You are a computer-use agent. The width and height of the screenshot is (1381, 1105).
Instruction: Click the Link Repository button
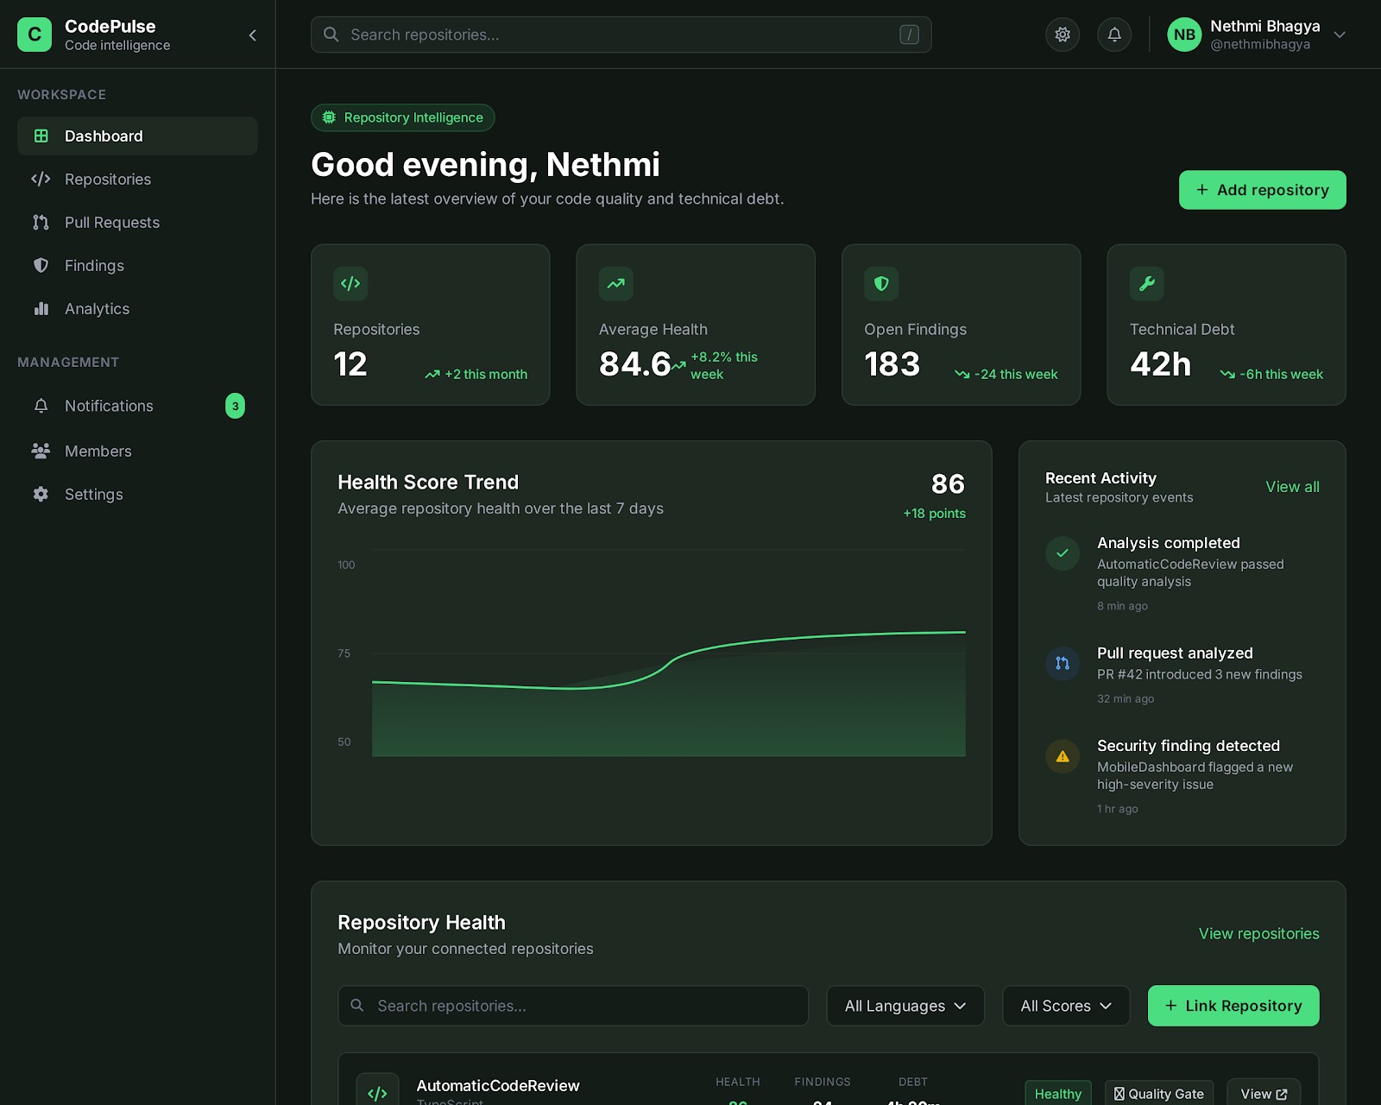coord(1233,1006)
